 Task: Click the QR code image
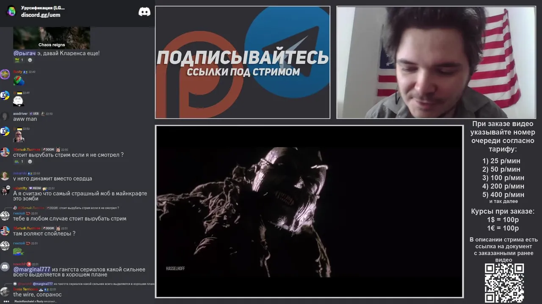coord(504,283)
